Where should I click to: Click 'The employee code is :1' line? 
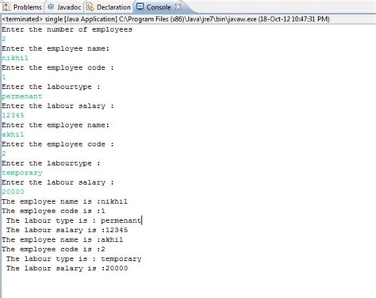click(53, 211)
